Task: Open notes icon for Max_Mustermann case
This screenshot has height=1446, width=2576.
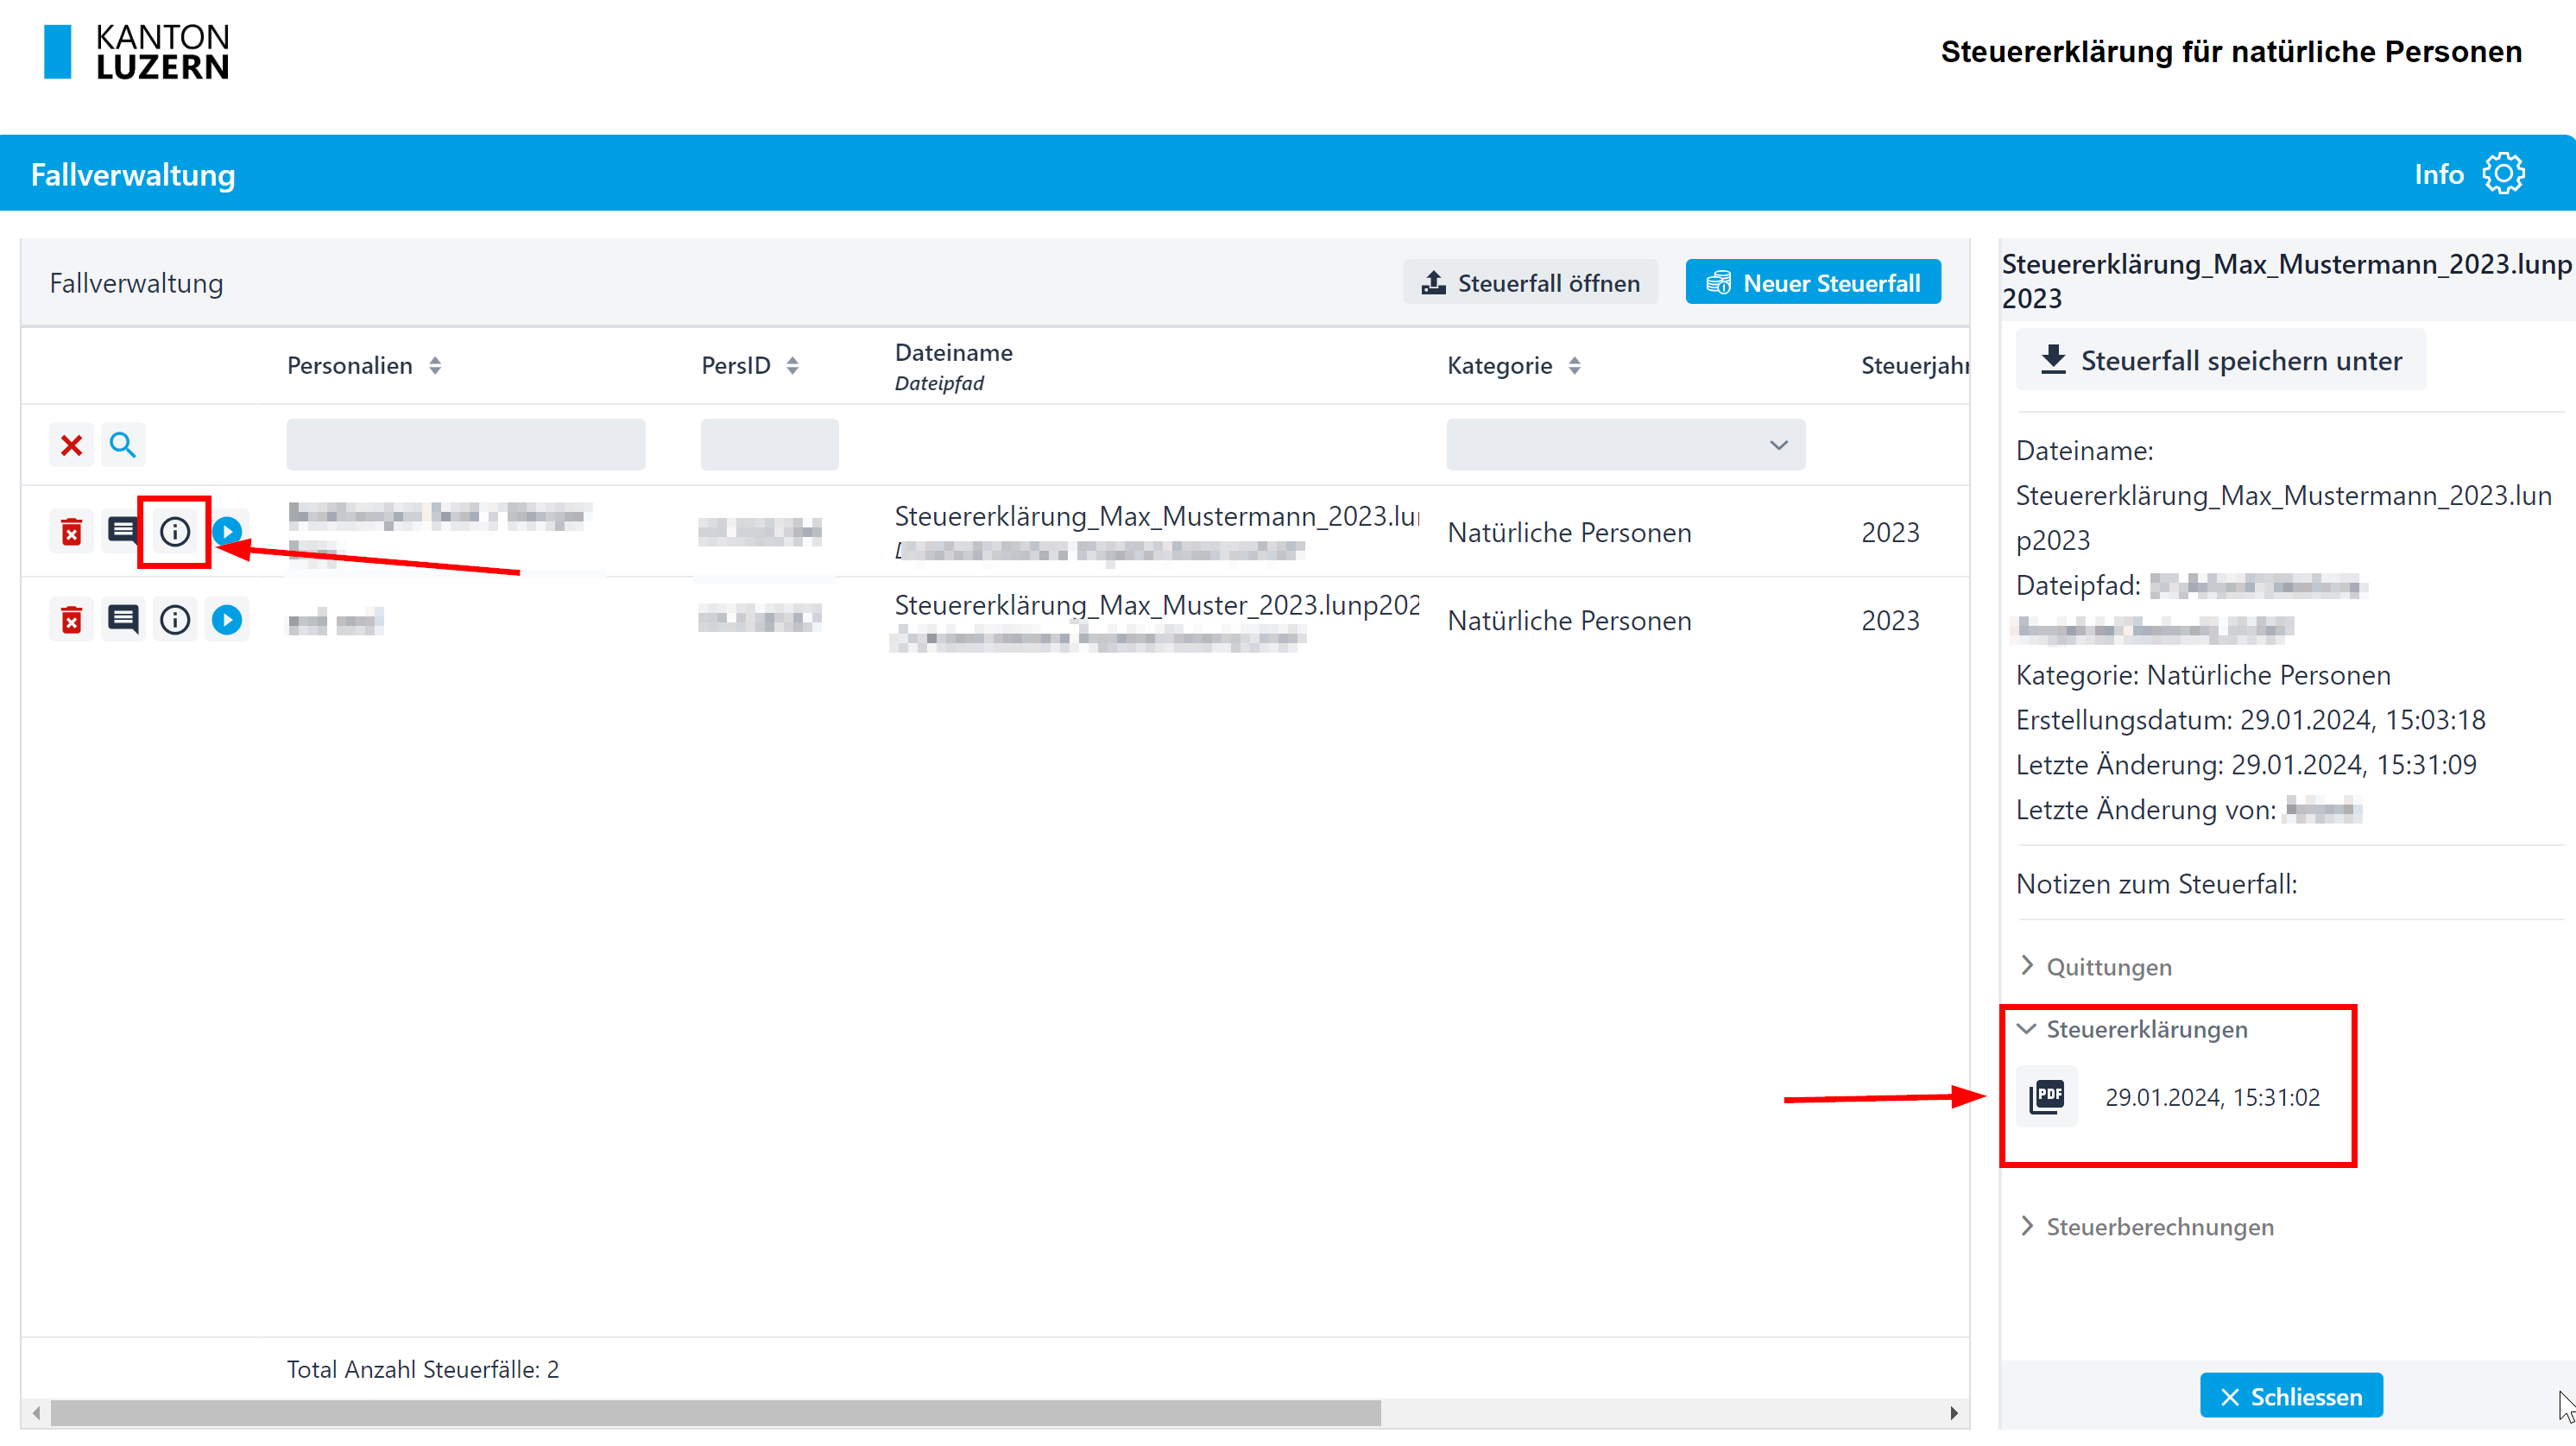Action: (x=122, y=530)
